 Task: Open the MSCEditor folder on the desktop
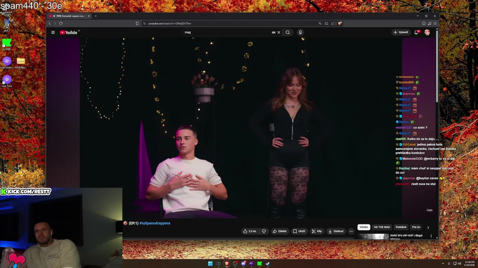(21, 63)
